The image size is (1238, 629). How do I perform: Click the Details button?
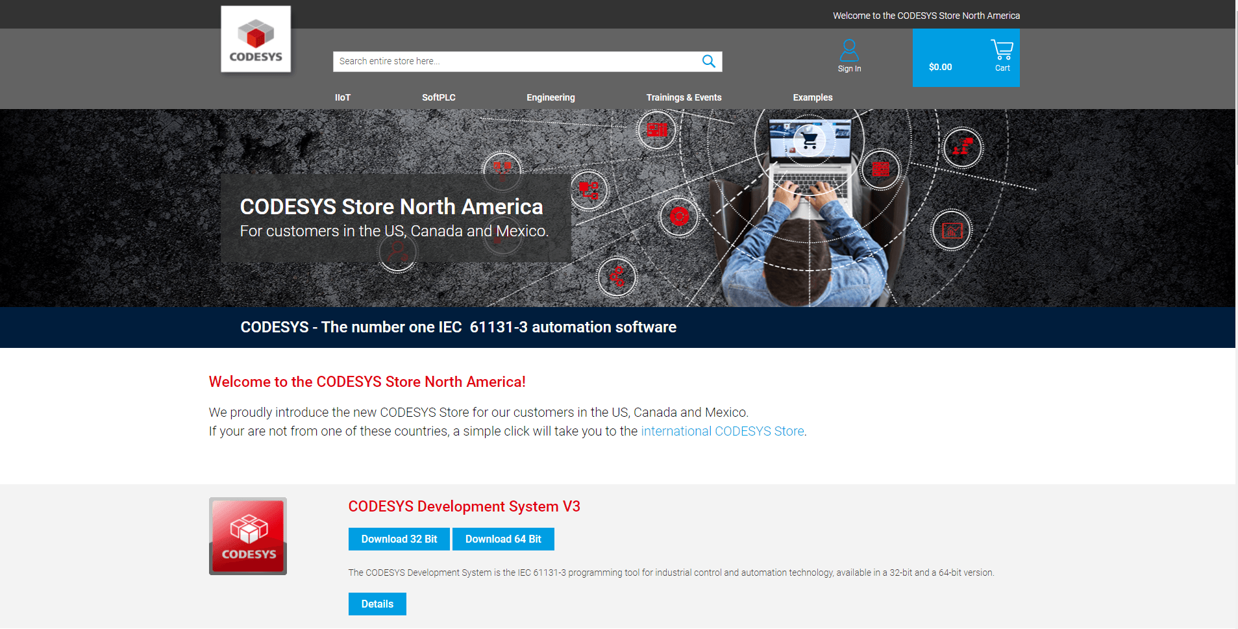click(377, 604)
